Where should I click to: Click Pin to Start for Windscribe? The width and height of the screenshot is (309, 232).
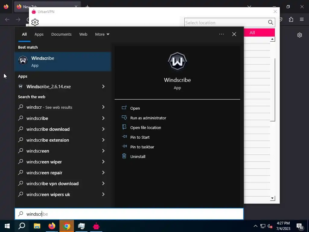[140, 137]
